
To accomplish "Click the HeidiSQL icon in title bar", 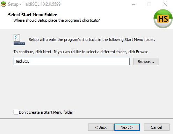I will tap(3, 4).
